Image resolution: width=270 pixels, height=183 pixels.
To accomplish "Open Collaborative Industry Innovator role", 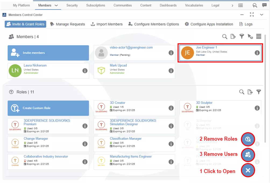I will (46, 157).
